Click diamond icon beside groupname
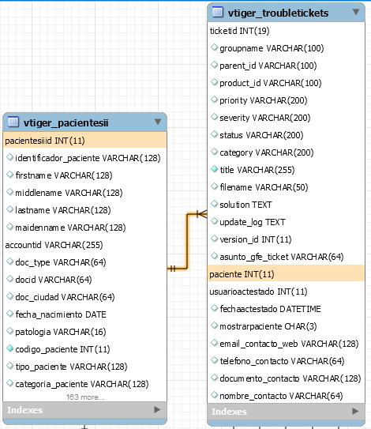 pos(215,47)
